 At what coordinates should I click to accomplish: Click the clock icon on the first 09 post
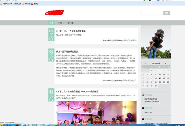[52, 39]
